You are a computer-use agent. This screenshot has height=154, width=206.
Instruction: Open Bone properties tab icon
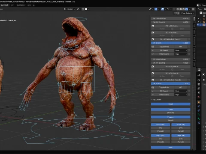click(199, 118)
